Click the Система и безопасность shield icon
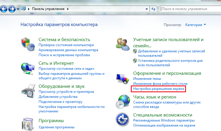This screenshot has width=221, height=131. (x=28, y=44)
